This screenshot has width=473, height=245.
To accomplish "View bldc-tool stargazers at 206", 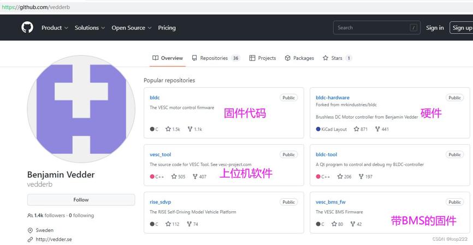I will point(345,176).
